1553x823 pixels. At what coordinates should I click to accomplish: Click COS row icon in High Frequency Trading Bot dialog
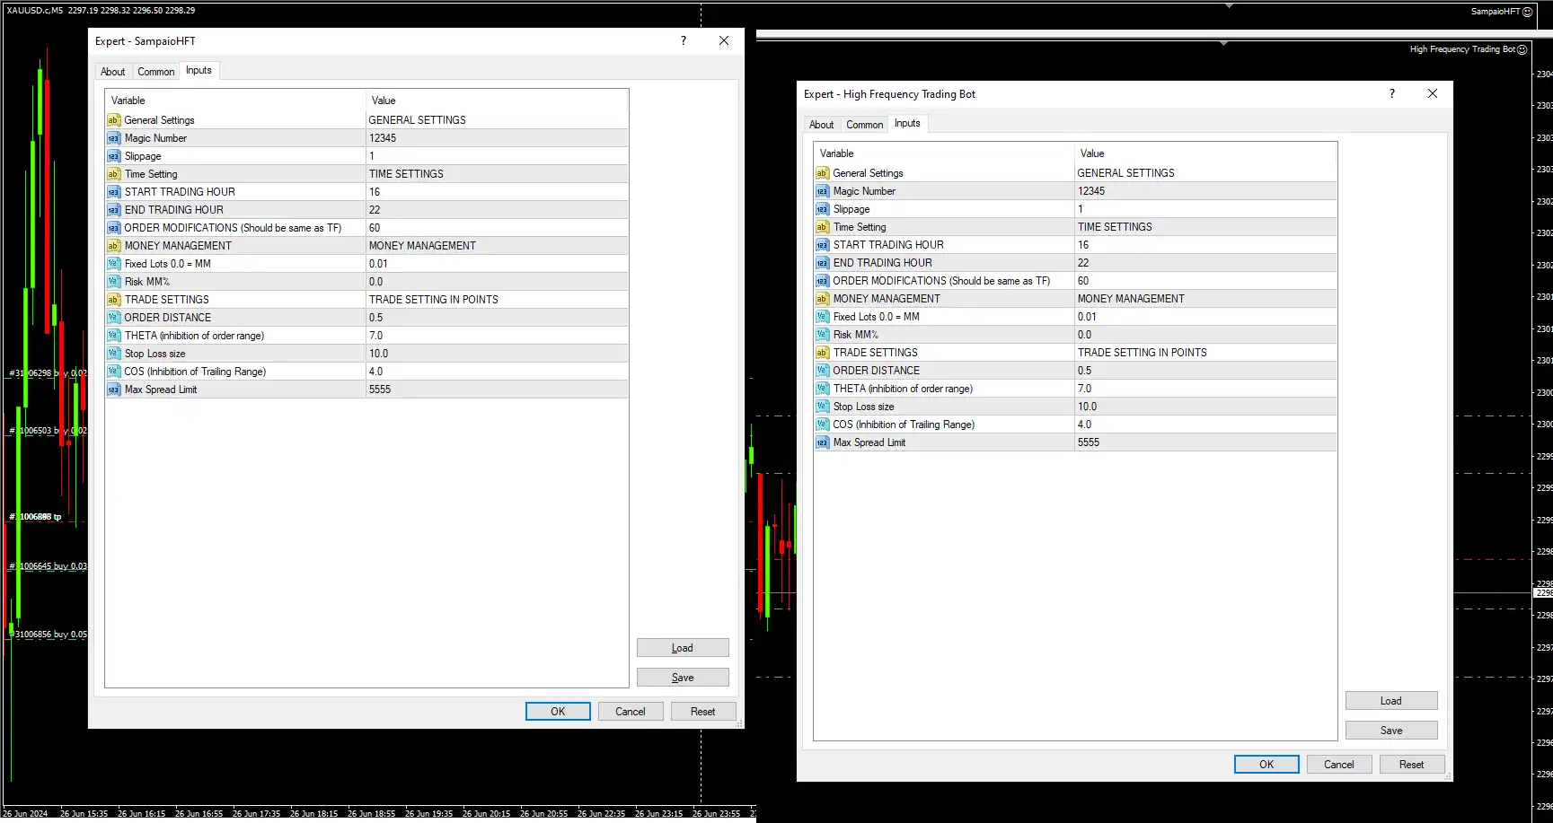pyautogui.click(x=822, y=425)
